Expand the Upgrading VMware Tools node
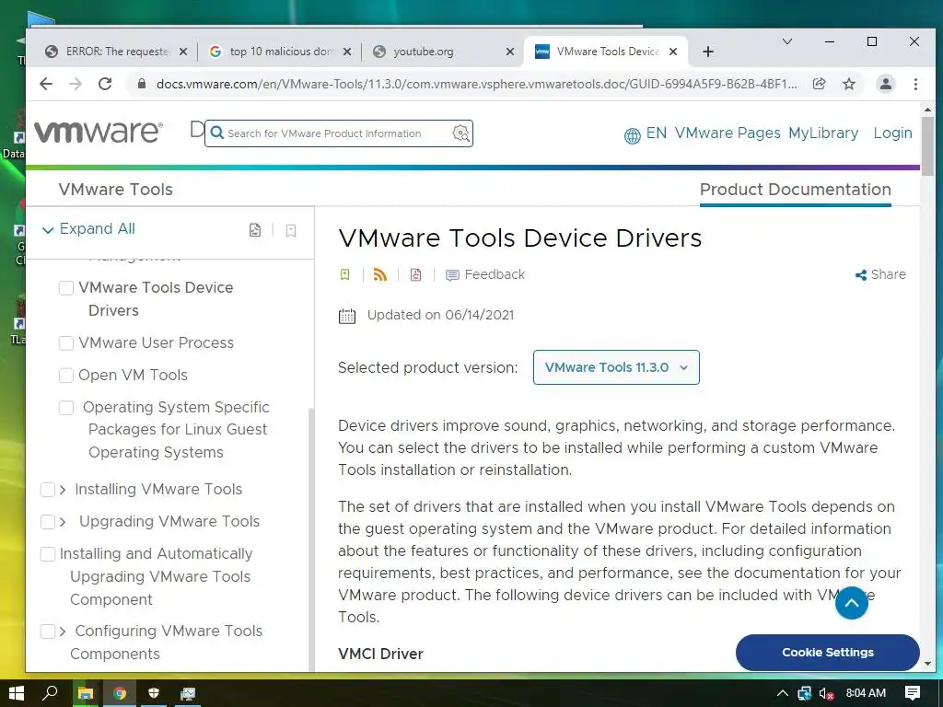 [x=63, y=522]
